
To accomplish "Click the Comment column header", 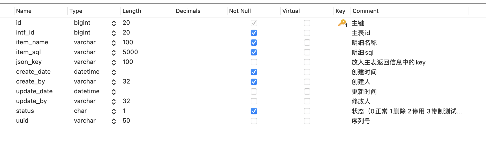I will pos(366,11).
